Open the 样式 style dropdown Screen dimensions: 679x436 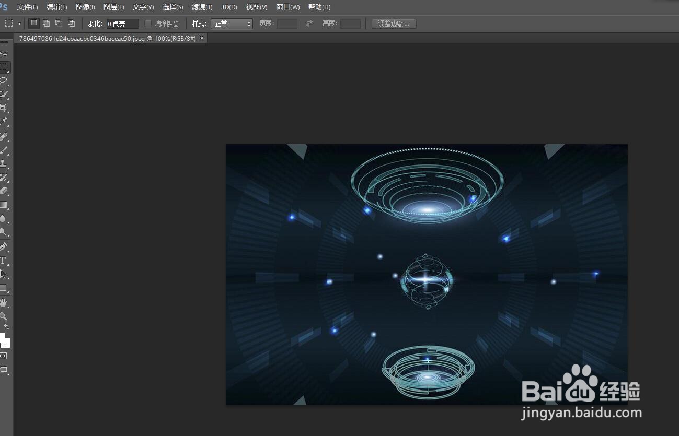(x=232, y=23)
